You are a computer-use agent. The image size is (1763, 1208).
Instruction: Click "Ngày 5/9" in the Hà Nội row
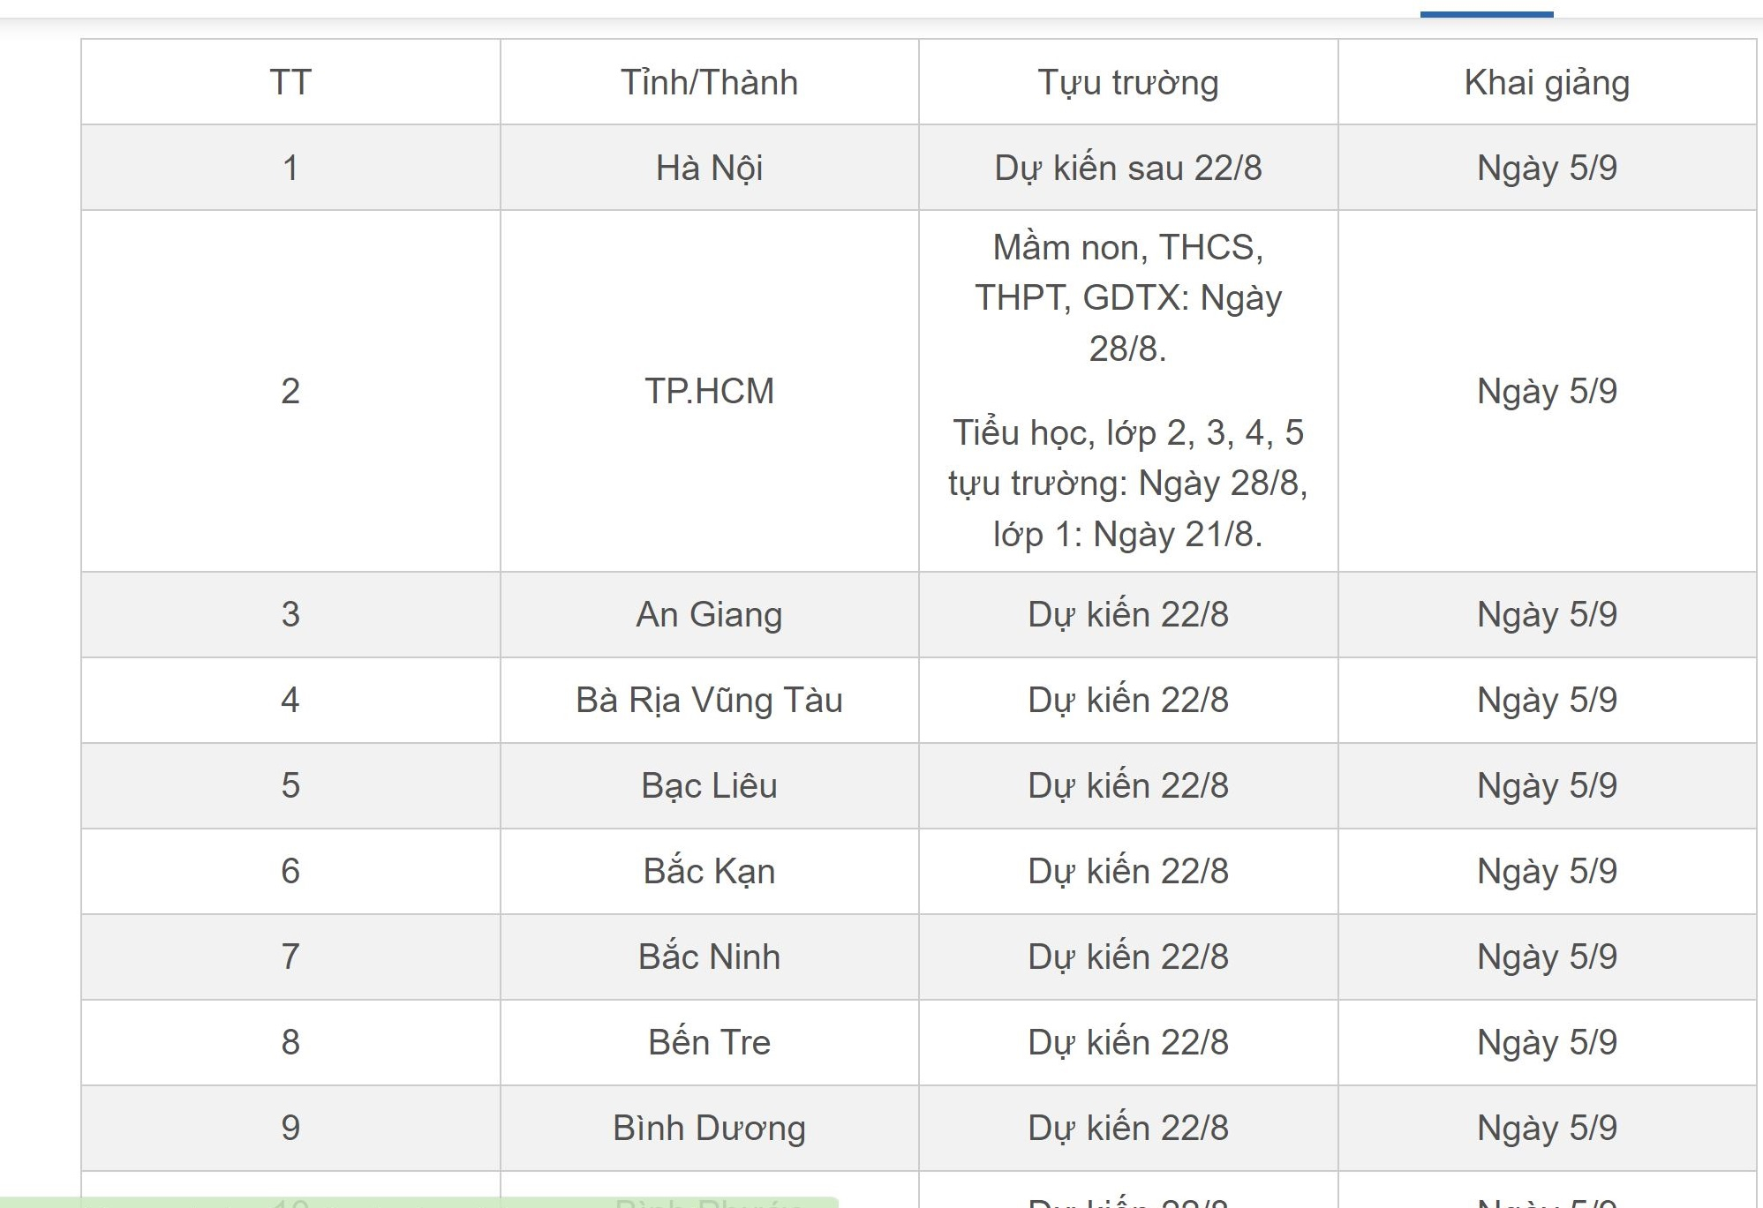pos(1547,168)
